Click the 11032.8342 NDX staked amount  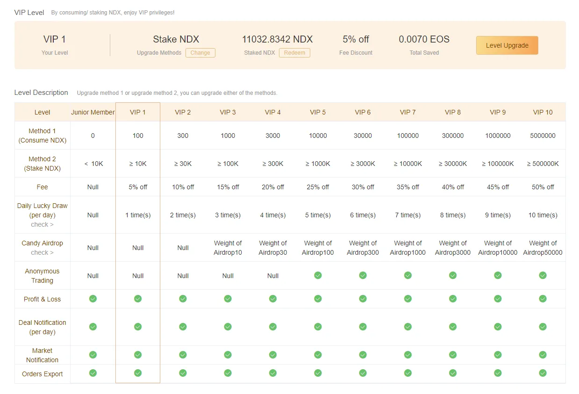tap(277, 39)
